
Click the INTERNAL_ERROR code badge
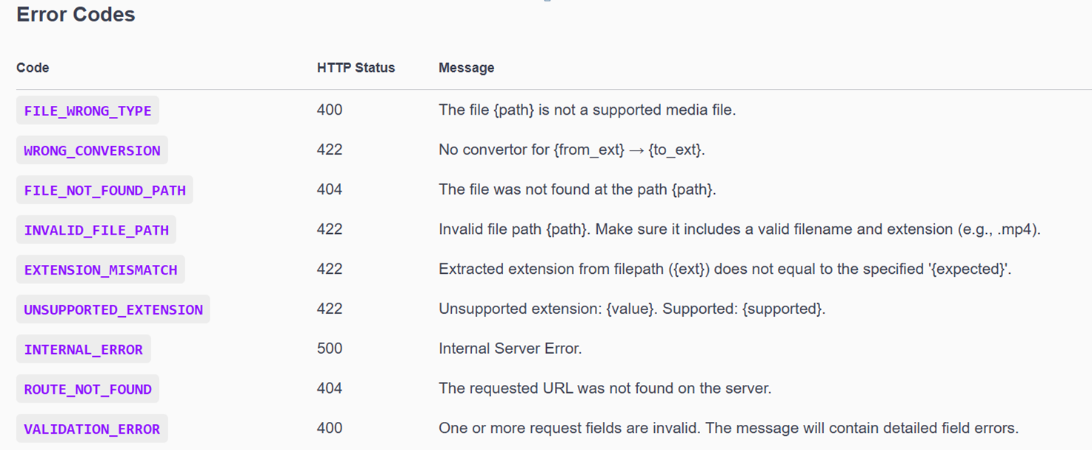84,349
